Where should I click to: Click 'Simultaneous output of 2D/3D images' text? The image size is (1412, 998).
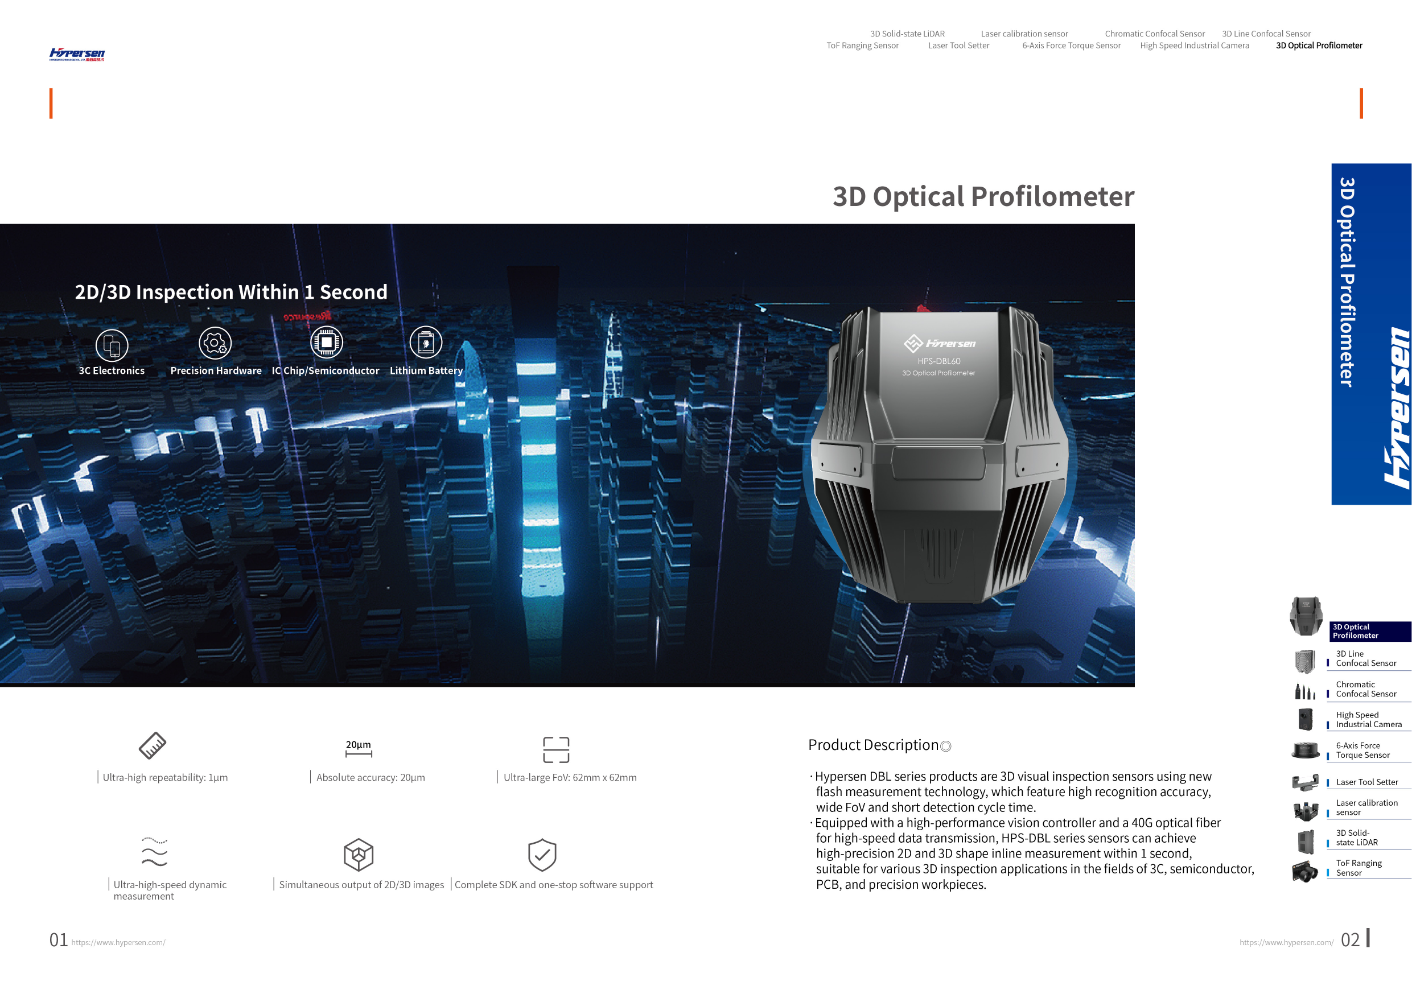pyautogui.click(x=361, y=885)
